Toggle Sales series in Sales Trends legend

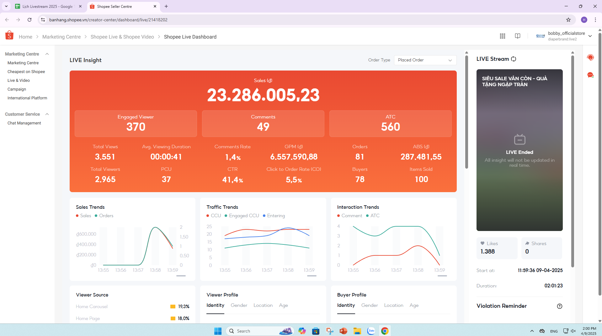(x=83, y=216)
